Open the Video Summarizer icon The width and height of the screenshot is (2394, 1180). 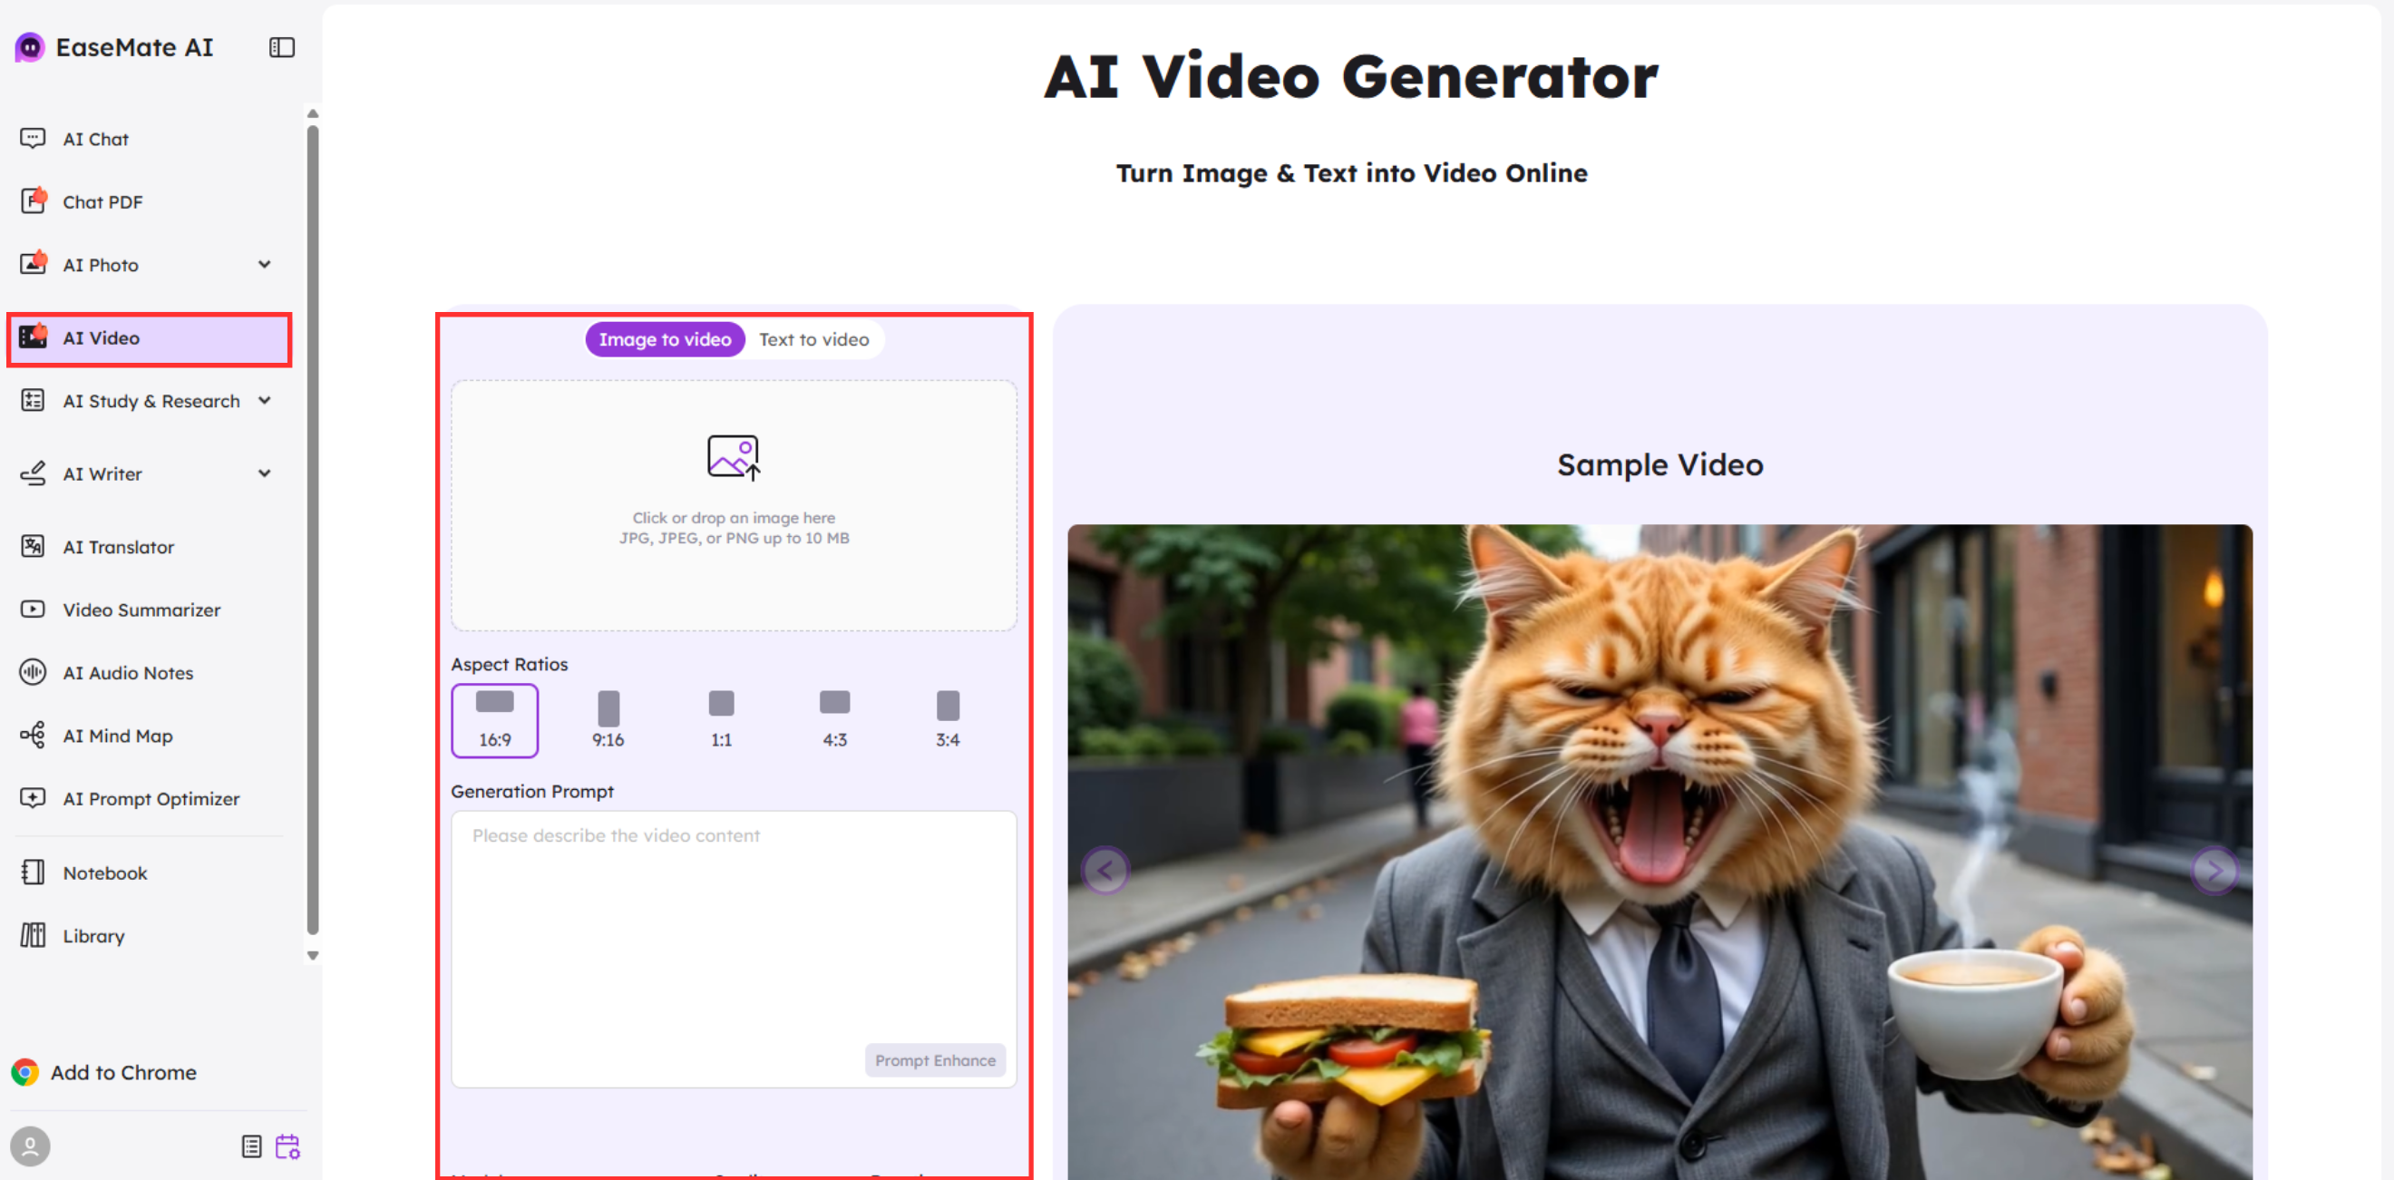33,610
